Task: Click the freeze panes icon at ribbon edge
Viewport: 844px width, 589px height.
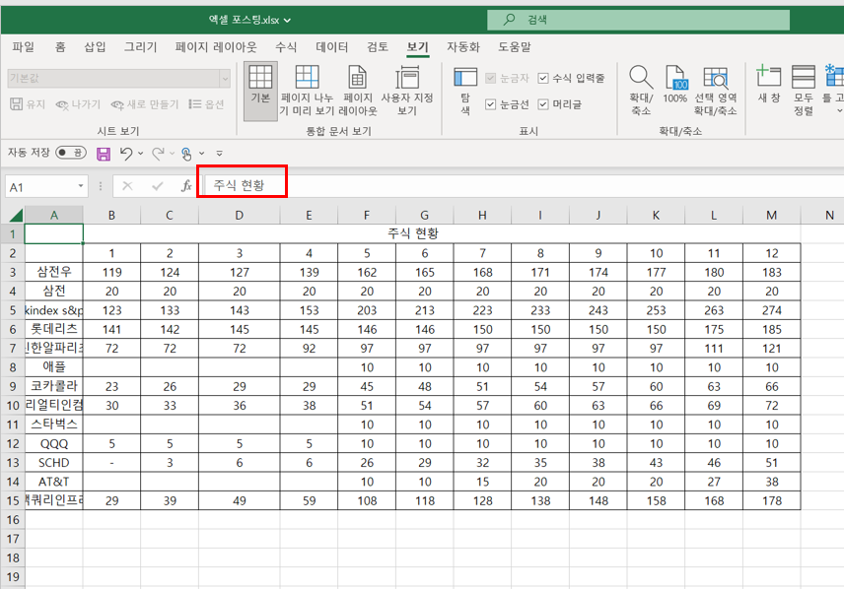Action: (834, 76)
